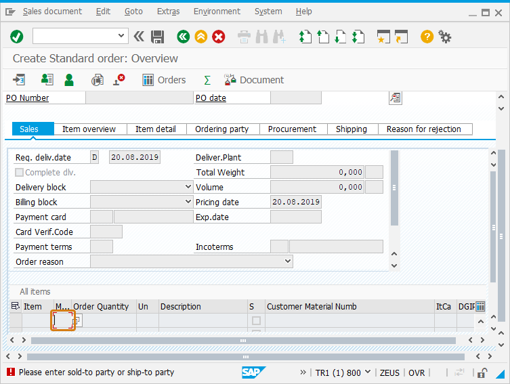Click the Create New Session icon
The height and width of the screenshot is (384, 510).
point(383,37)
